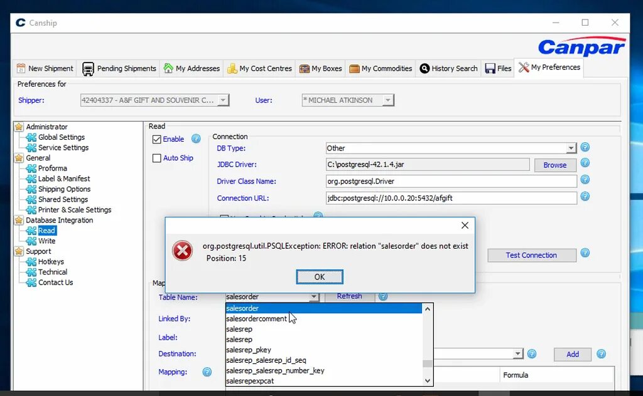Open the DB Type dropdown
Image resolution: width=643 pixels, height=396 pixels.
[x=571, y=148]
